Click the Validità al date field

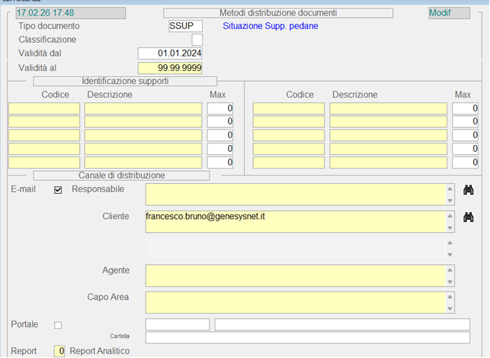(x=169, y=68)
